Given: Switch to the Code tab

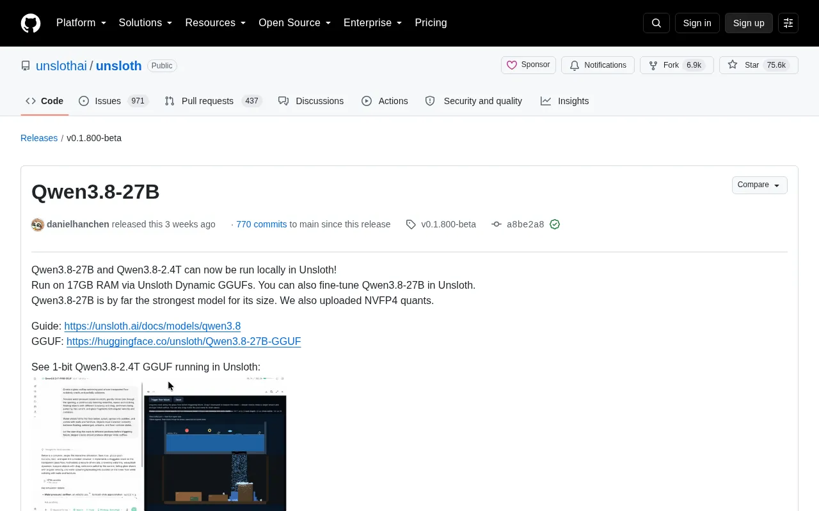Looking at the screenshot, I should [x=45, y=101].
